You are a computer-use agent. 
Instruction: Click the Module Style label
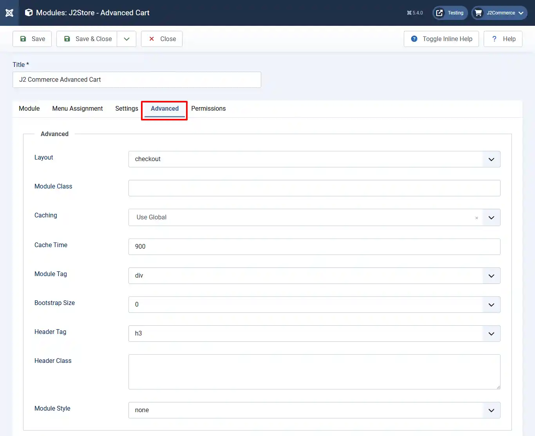pyautogui.click(x=52, y=408)
